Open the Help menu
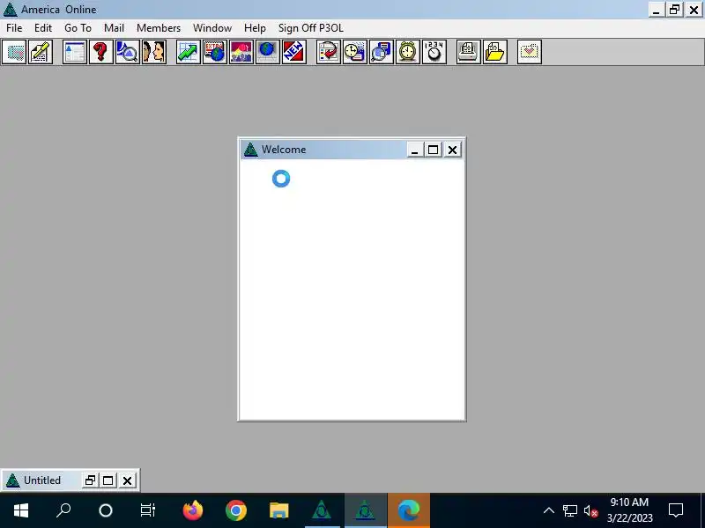Image resolution: width=705 pixels, height=528 pixels. point(255,28)
